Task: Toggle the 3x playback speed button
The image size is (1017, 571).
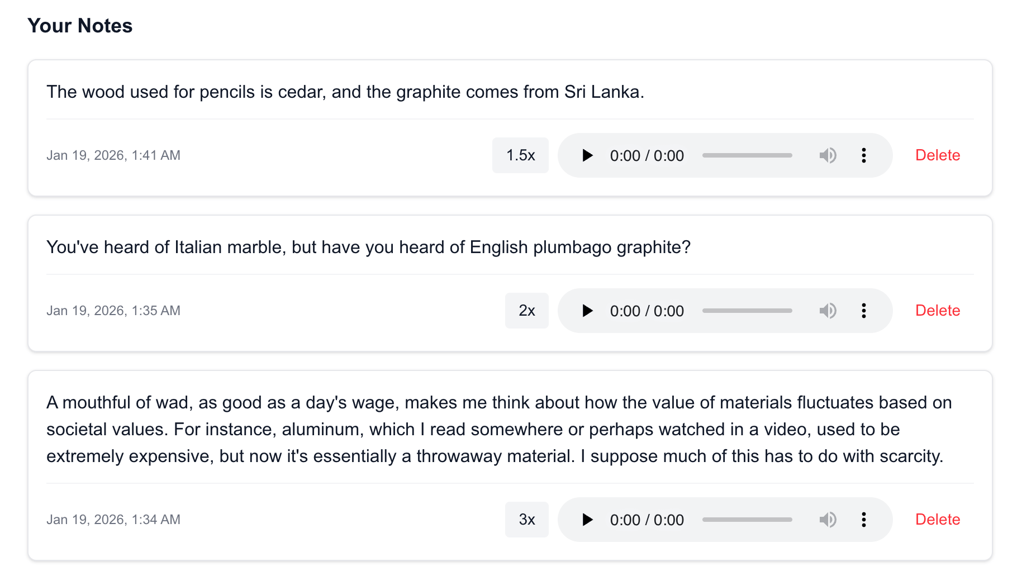Action: [x=526, y=520]
